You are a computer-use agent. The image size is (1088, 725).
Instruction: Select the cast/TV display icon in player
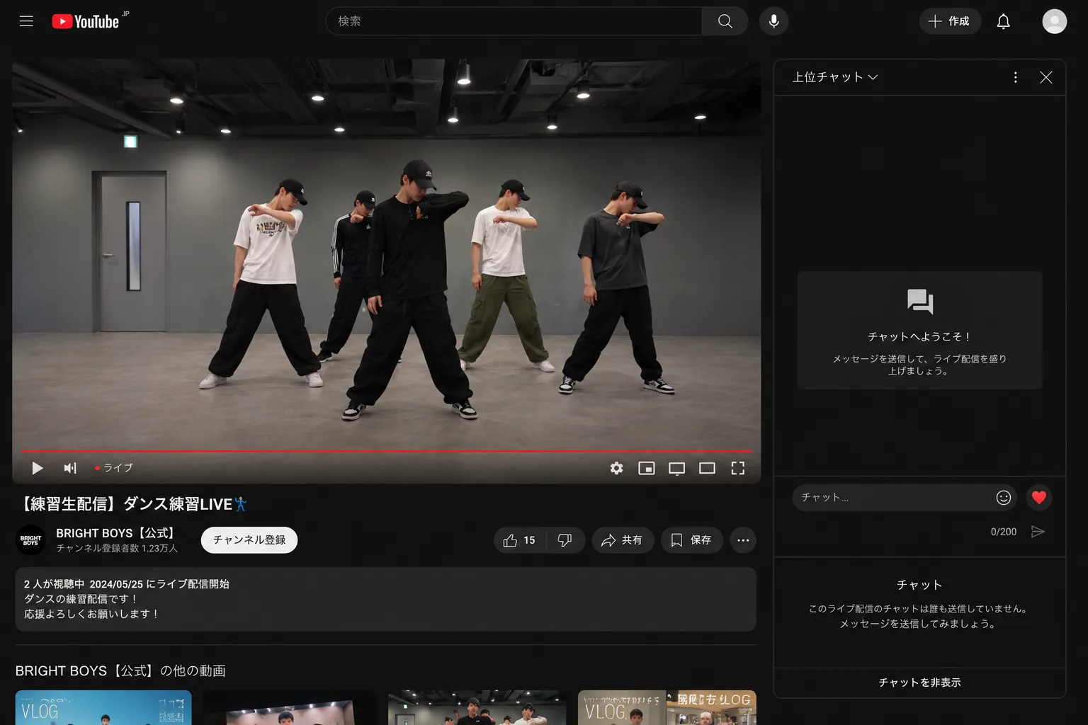tap(676, 468)
